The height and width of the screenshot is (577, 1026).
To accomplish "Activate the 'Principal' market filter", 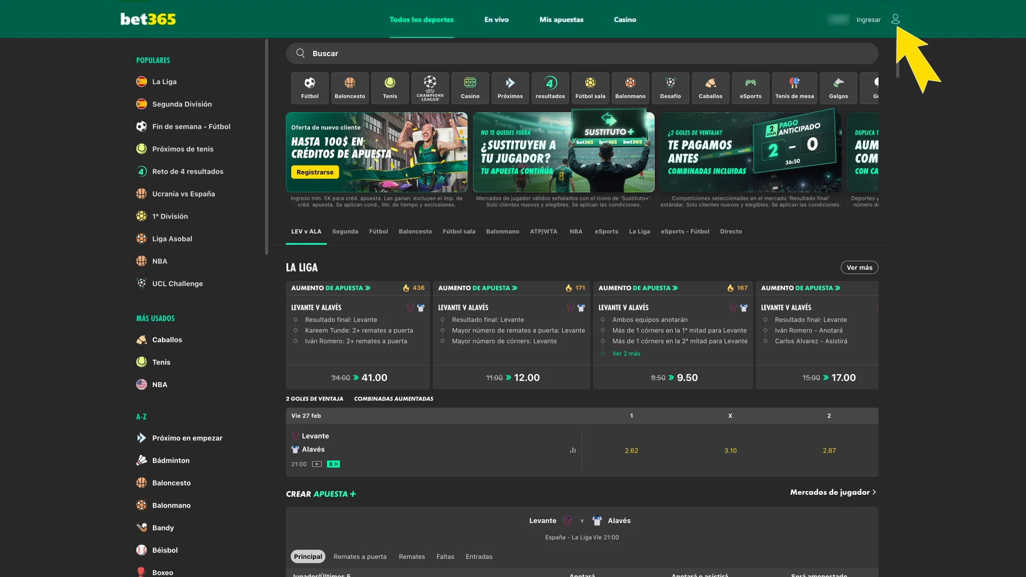I will pyautogui.click(x=308, y=556).
